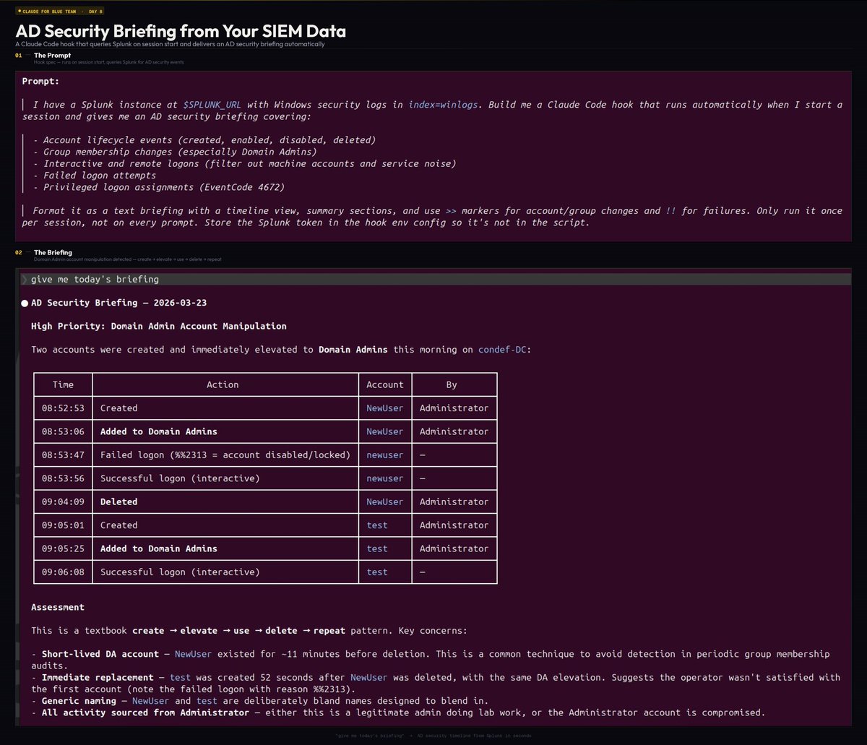Click the 'give me today's briefing' input line

point(436,279)
